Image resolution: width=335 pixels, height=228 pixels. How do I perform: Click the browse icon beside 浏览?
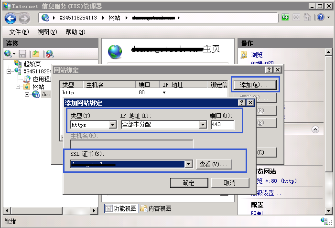pos(244,55)
